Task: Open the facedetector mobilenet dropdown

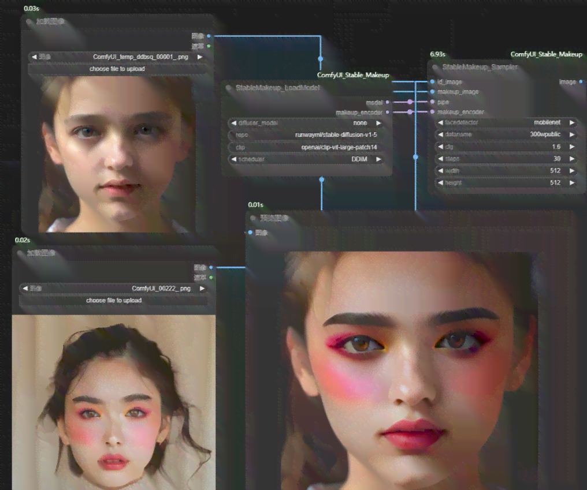Action: point(506,122)
